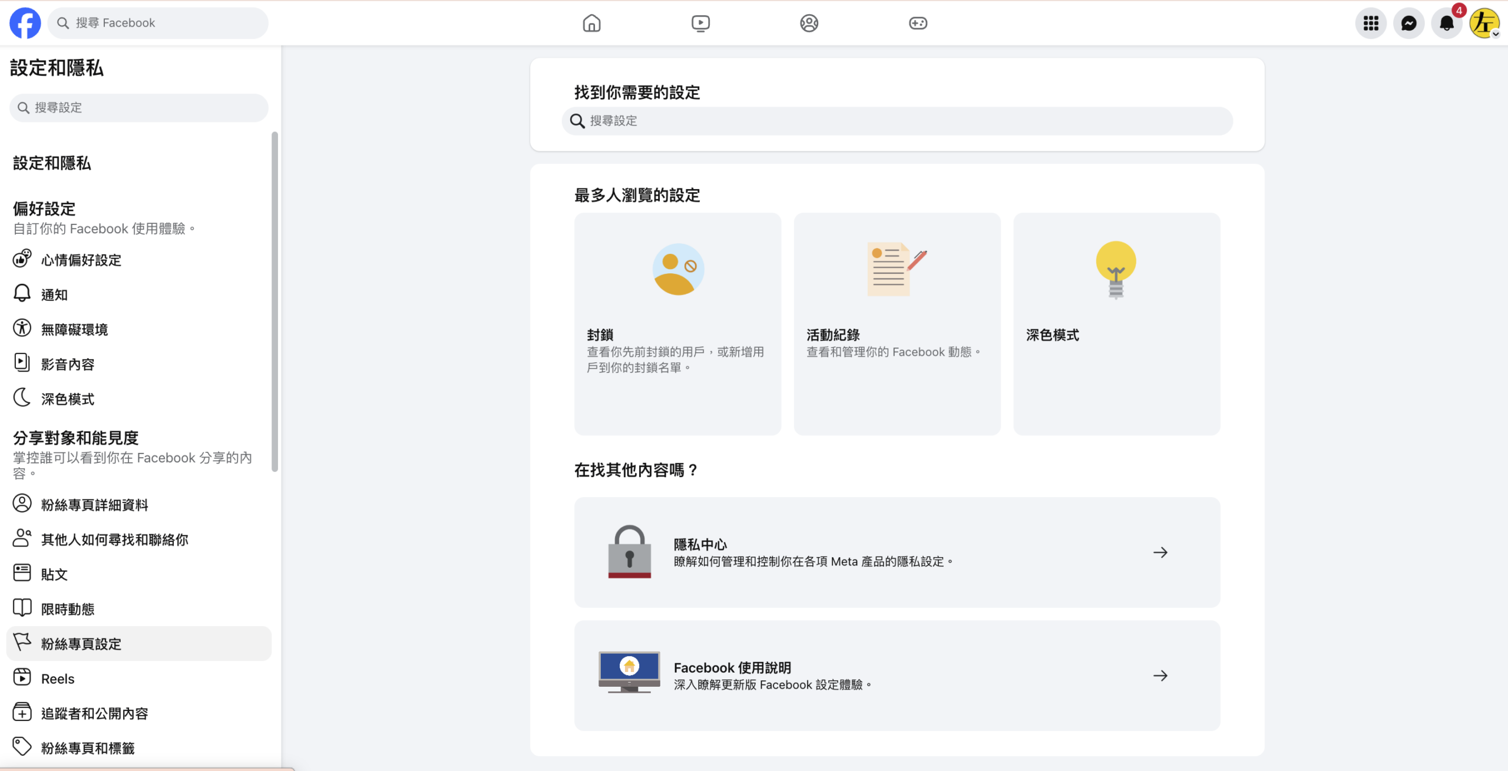The image size is (1508, 771).
Task: Click the arrow next to 隱私中心
Action: (1160, 552)
